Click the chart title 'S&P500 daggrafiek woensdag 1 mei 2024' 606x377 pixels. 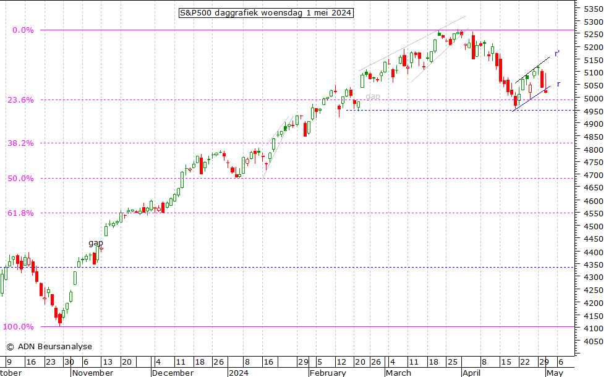coord(266,13)
